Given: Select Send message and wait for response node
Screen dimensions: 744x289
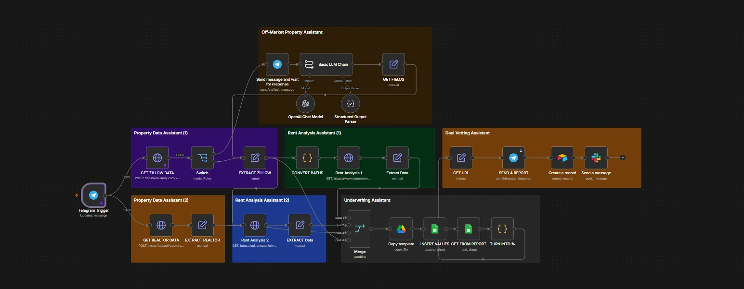Looking at the screenshot, I should (277, 64).
